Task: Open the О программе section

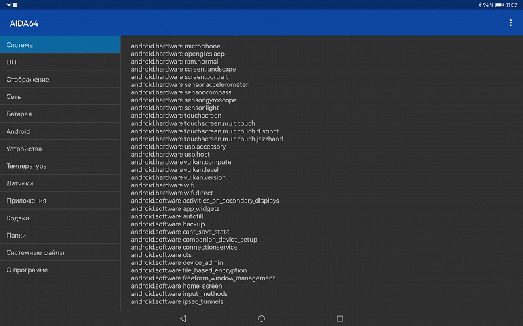Action: [x=60, y=270]
